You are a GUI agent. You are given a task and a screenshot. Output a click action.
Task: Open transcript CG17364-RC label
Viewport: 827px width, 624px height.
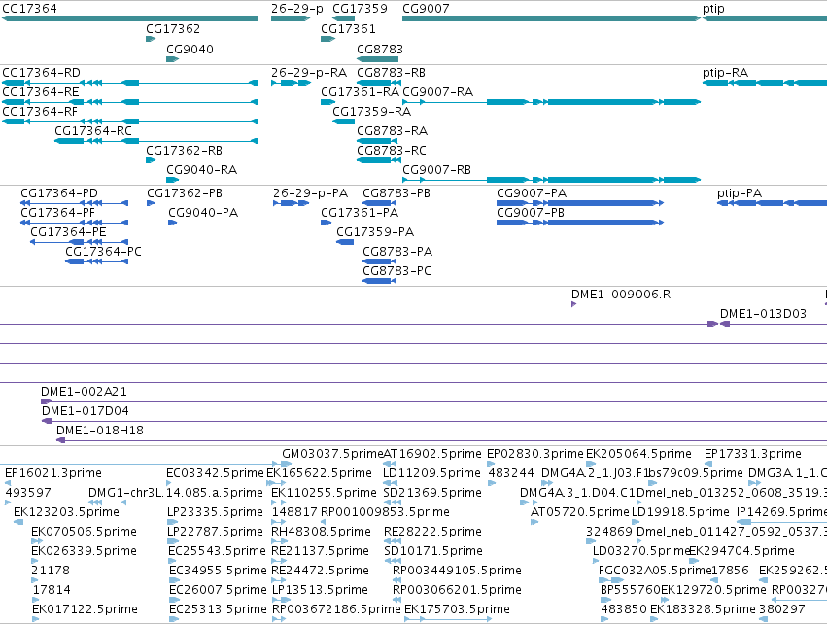93,131
